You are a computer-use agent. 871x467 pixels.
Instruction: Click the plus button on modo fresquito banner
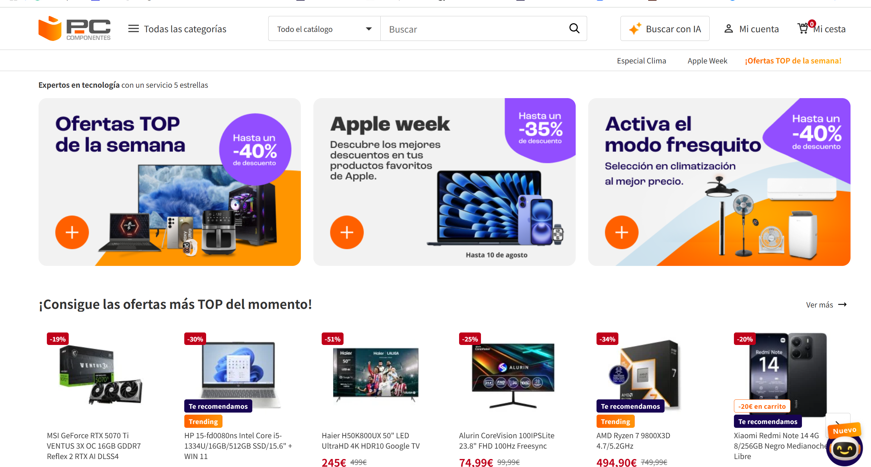[x=621, y=232]
